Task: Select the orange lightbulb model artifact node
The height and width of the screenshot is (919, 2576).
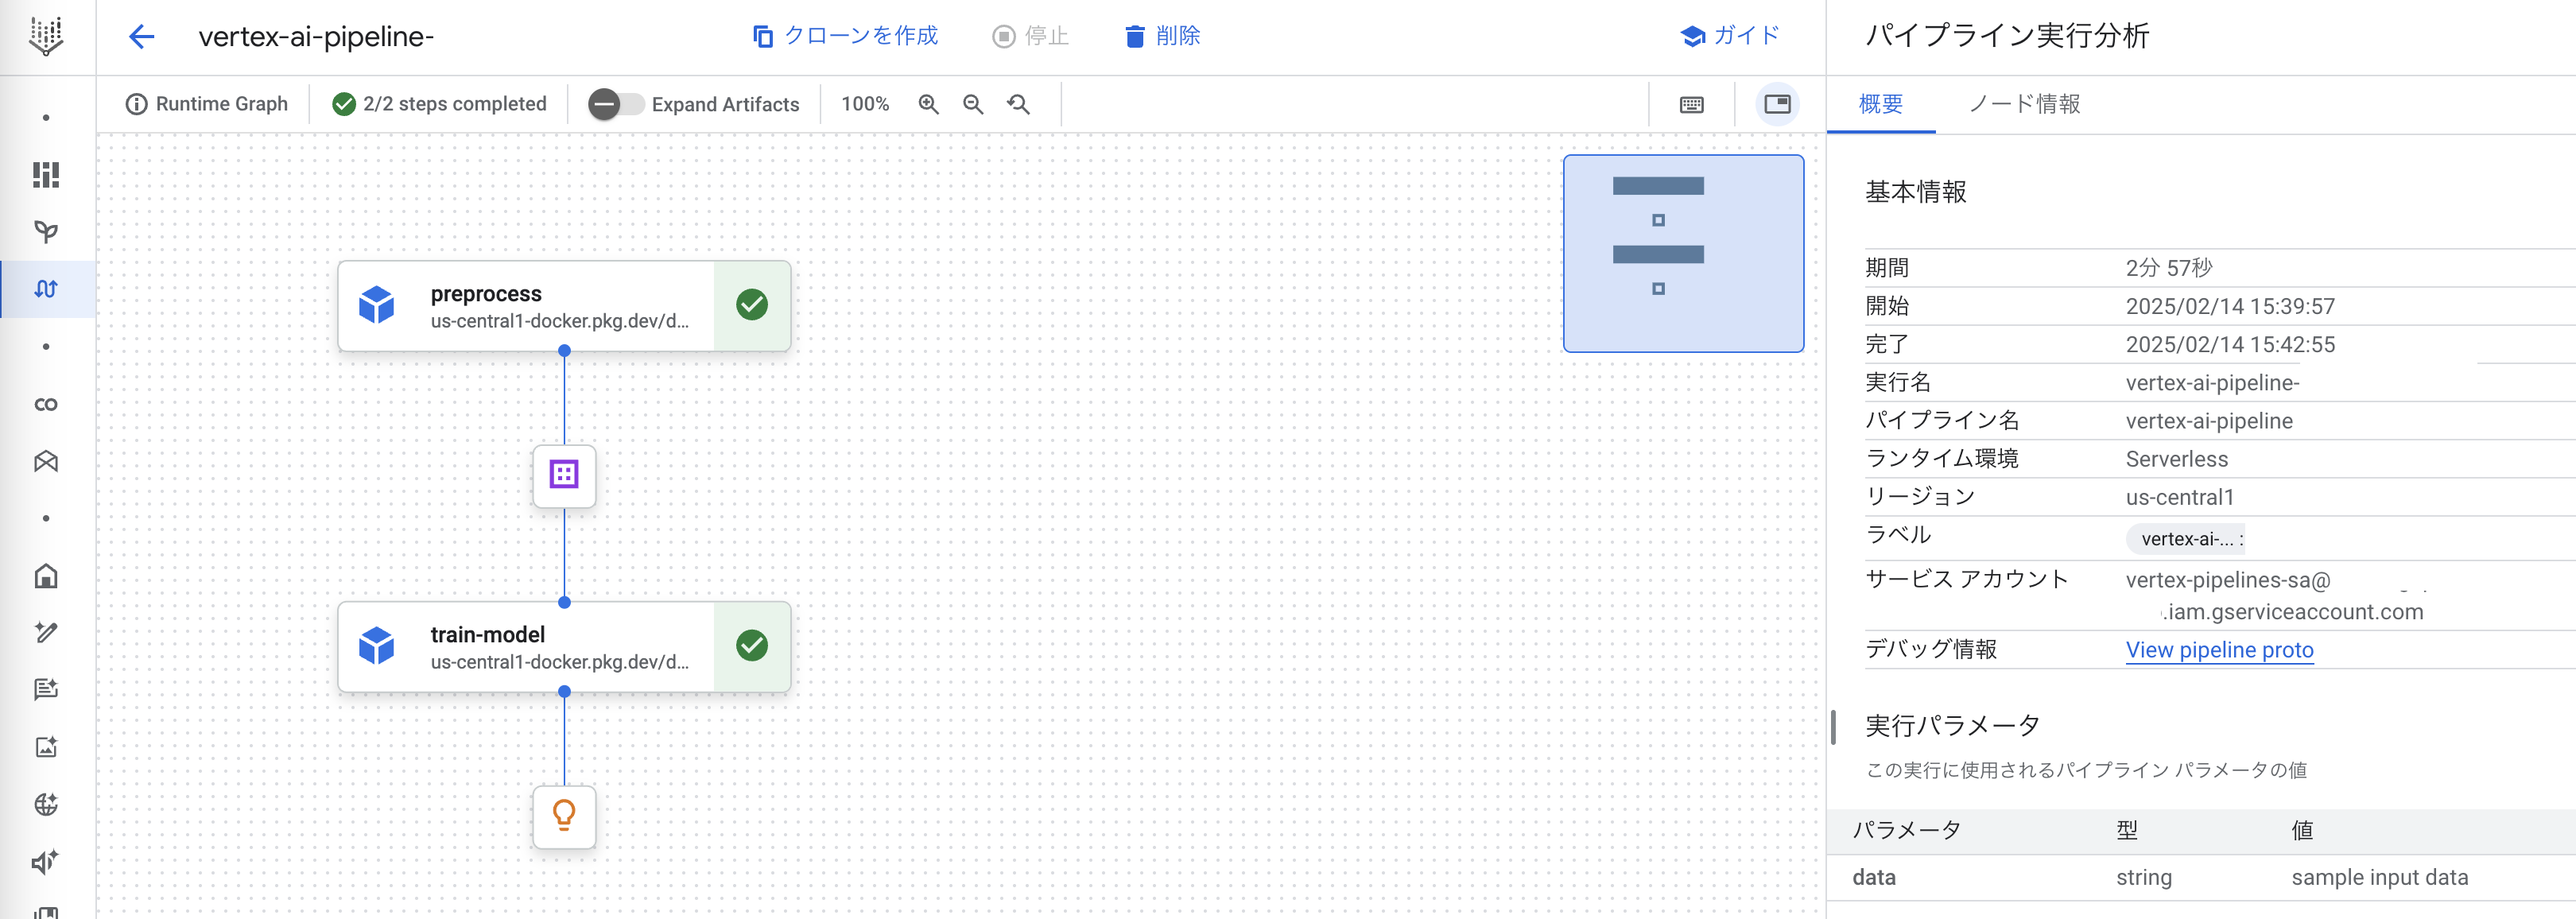Action: point(564,816)
